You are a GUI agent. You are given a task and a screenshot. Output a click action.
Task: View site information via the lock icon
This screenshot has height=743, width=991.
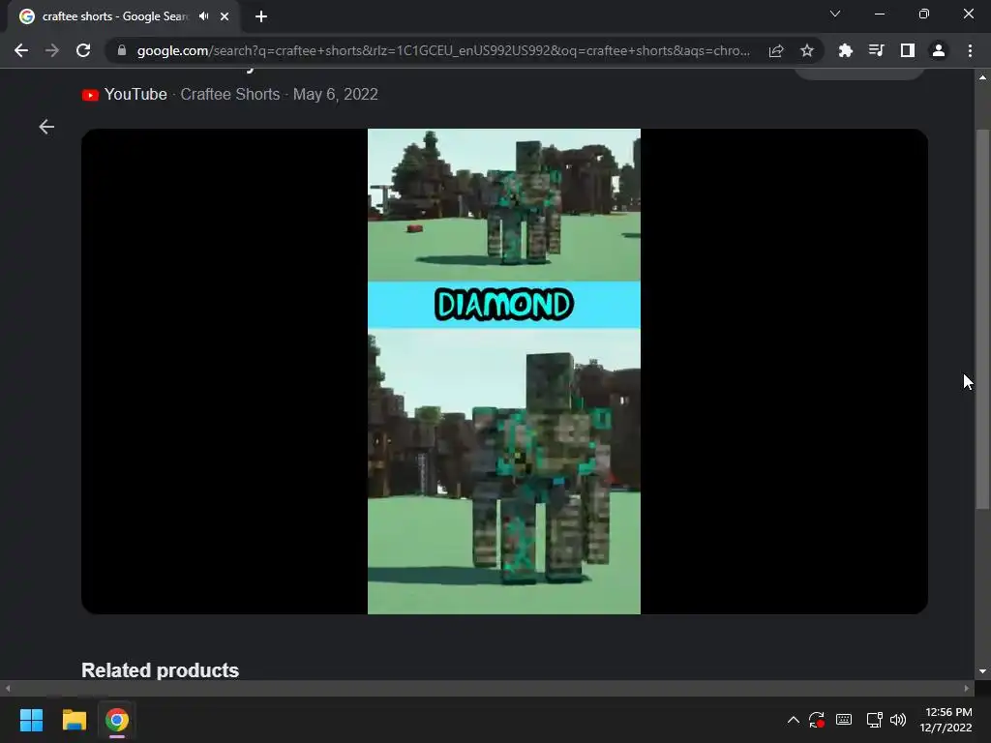pos(122,50)
